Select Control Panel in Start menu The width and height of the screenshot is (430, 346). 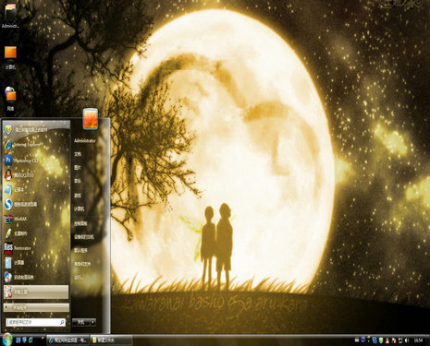pos(80,223)
